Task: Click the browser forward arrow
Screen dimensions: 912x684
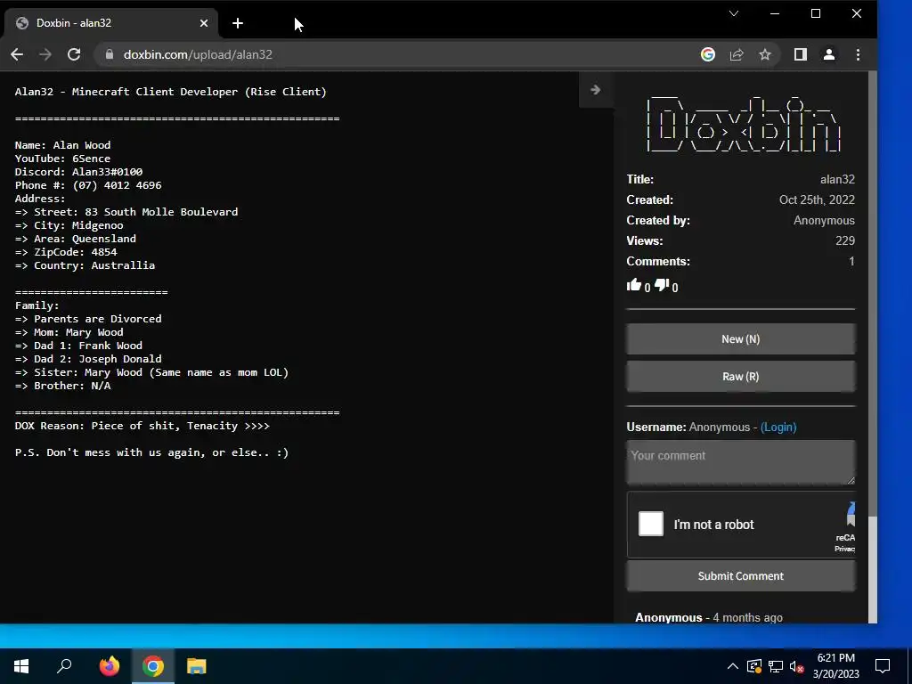Action: coord(45,54)
